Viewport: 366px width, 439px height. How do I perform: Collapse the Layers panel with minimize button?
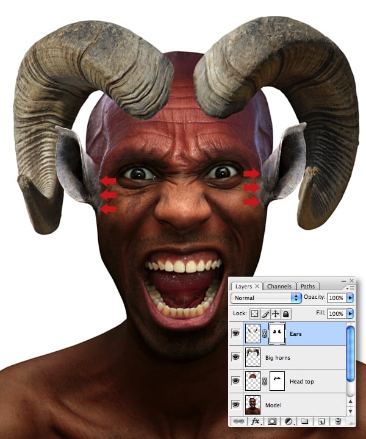point(343,281)
